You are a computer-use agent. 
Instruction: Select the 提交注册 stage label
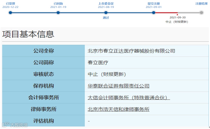pyautogui.click(x=154, y=4)
